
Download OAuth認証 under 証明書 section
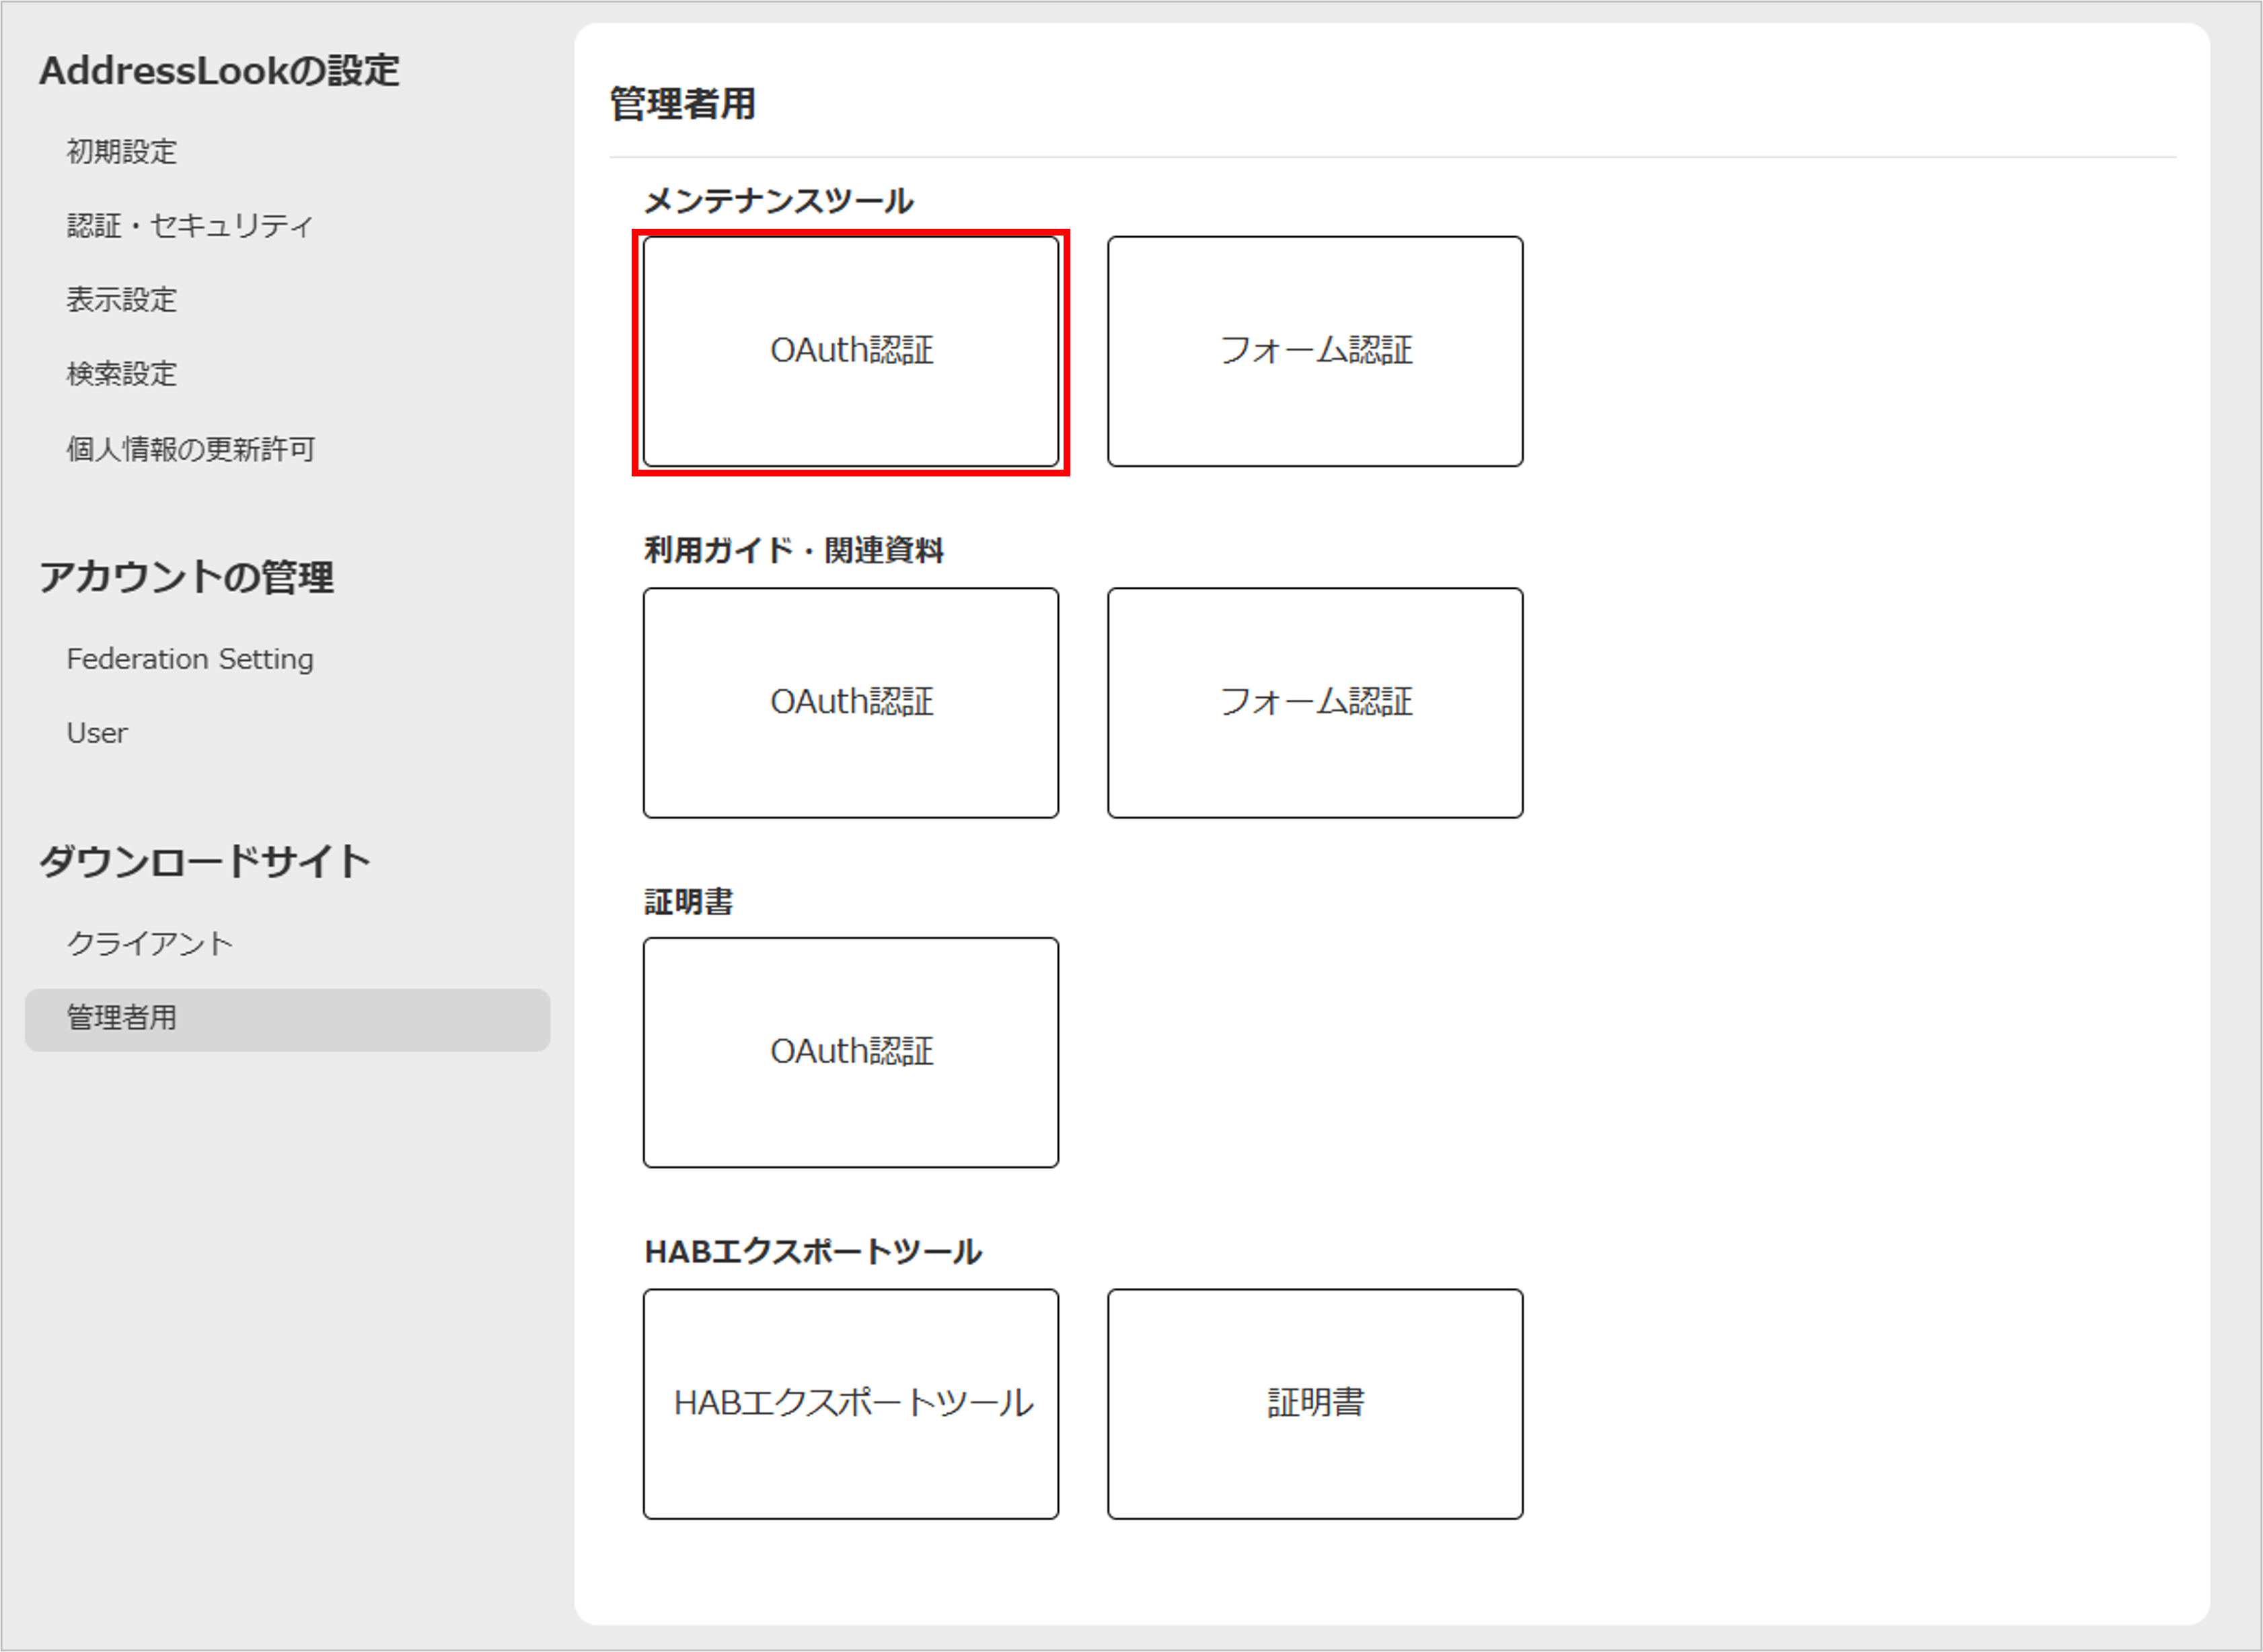click(850, 1052)
